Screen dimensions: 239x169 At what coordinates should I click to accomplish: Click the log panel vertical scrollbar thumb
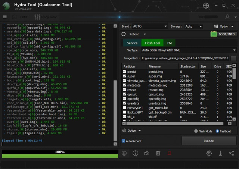[x=115, y=111]
